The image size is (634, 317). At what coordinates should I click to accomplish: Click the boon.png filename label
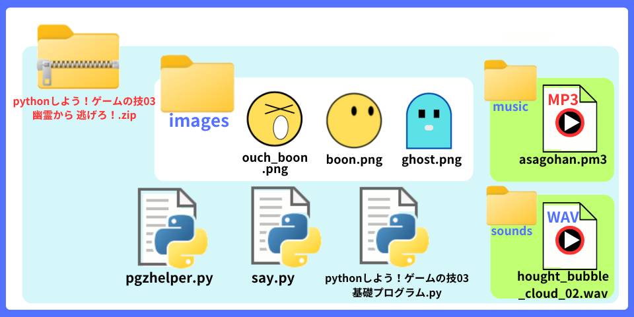(354, 160)
